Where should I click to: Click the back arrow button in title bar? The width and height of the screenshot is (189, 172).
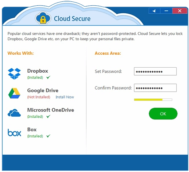[x=154, y=11]
